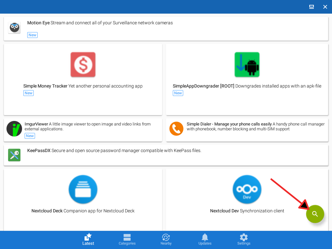
Task: Open the Settings tab
Action: 244,240
